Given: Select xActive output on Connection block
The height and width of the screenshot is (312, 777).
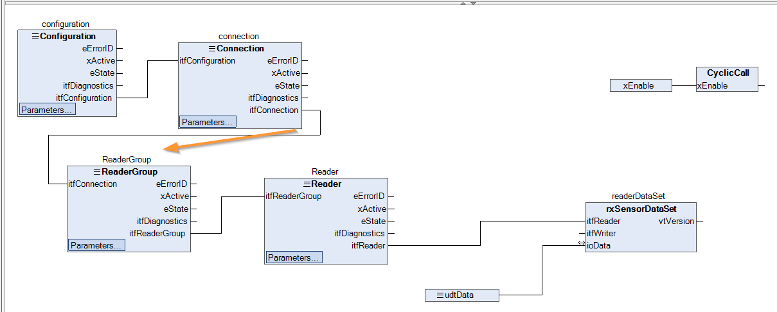Looking at the screenshot, I should [x=285, y=73].
